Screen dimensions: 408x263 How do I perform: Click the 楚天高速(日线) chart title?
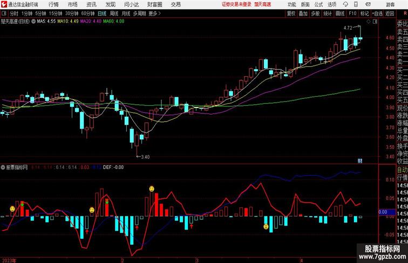click(x=15, y=22)
